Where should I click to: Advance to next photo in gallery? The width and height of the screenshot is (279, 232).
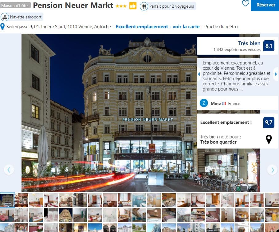[272, 170]
